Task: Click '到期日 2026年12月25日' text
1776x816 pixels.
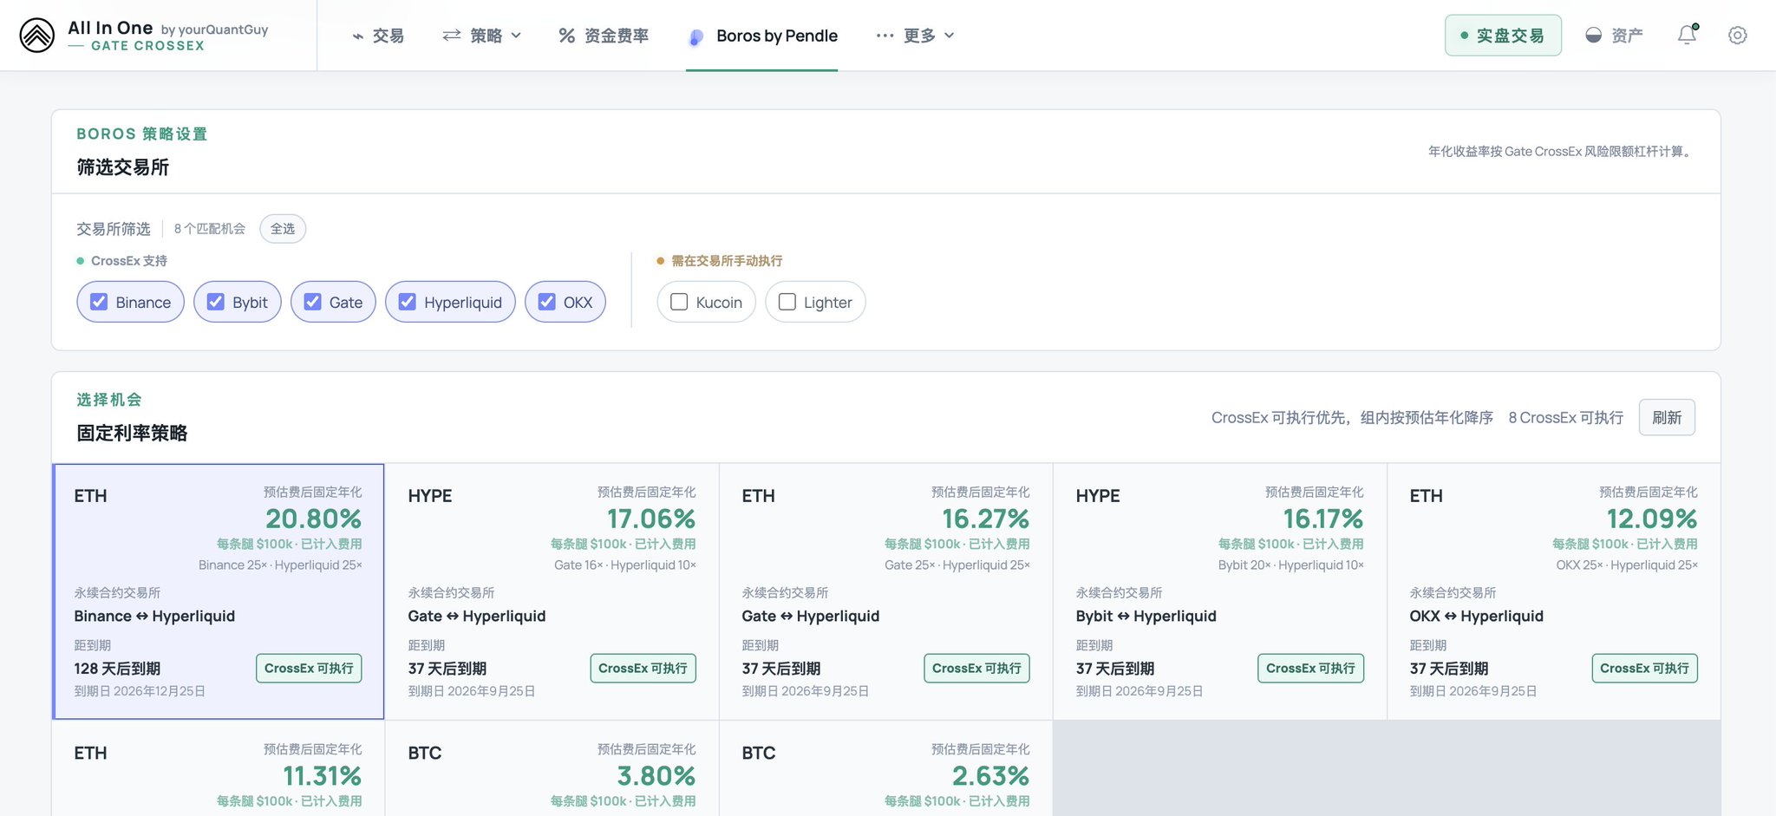Action: [140, 691]
